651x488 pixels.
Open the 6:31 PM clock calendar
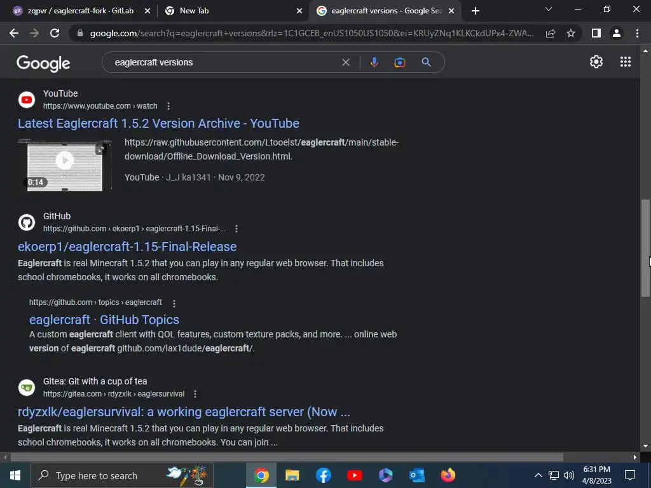pyautogui.click(x=596, y=475)
